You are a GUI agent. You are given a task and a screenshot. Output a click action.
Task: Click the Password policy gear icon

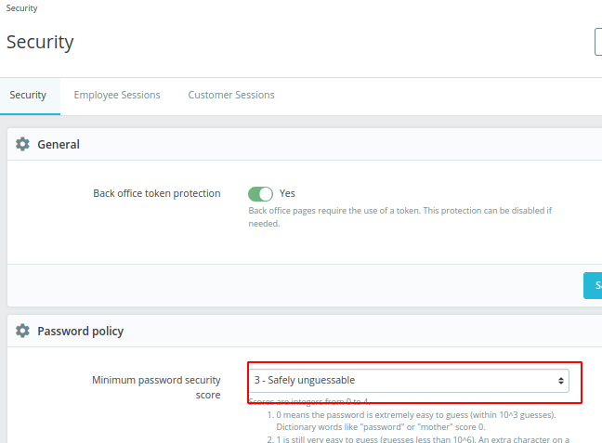pyautogui.click(x=22, y=331)
